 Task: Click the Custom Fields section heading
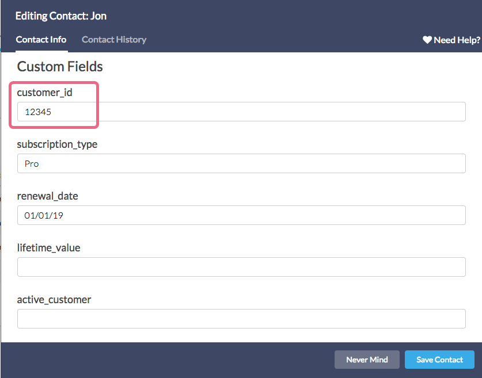[x=60, y=66]
